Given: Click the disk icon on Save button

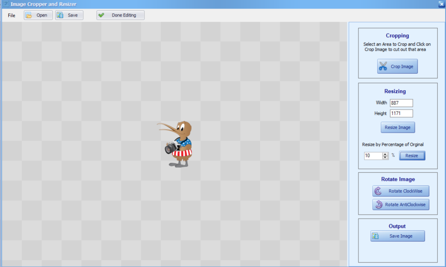Looking at the screenshot, I should pyautogui.click(x=60, y=15).
